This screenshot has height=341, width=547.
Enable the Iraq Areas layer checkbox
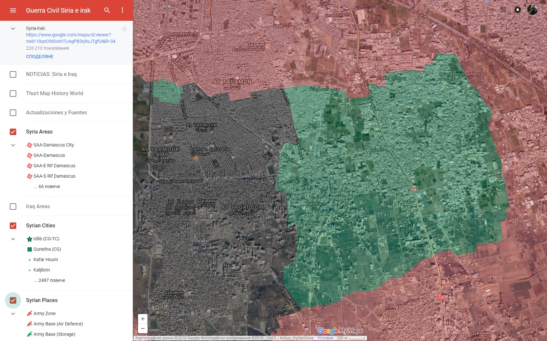13,207
